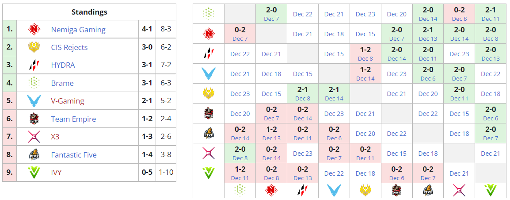Open the Fantastic Five team link
Viewport: 510px width, 200px height.
74,155
